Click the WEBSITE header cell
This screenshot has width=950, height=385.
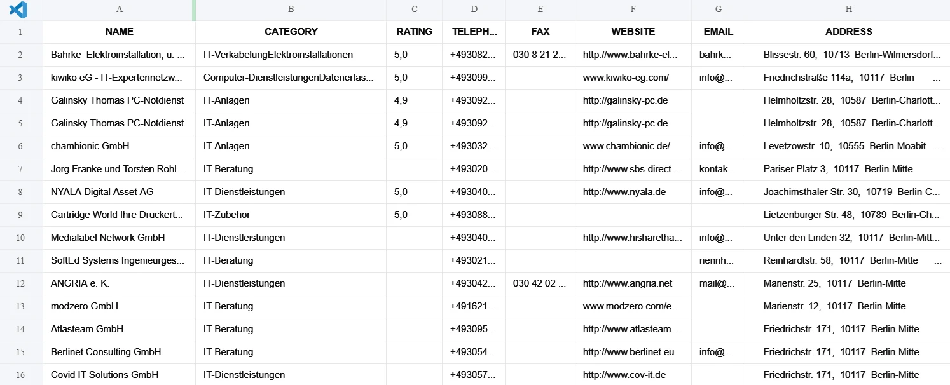coord(633,32)
